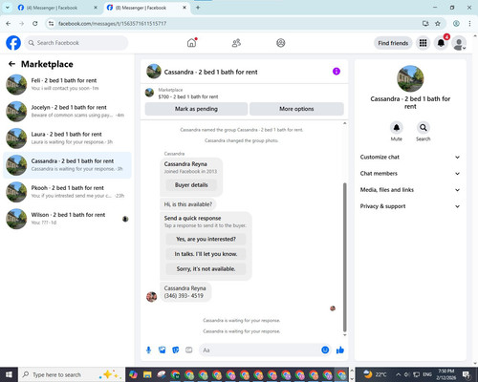Screen dimensions: 478x382
Task: Attach a photo or file icon
Action: pos(163,350)
